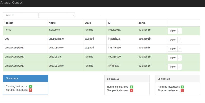Expand caret menu for dc2013-db row

coord(180,58)
